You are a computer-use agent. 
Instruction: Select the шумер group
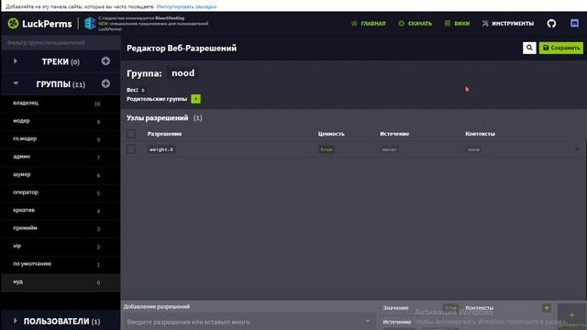[x=61, y=175]
